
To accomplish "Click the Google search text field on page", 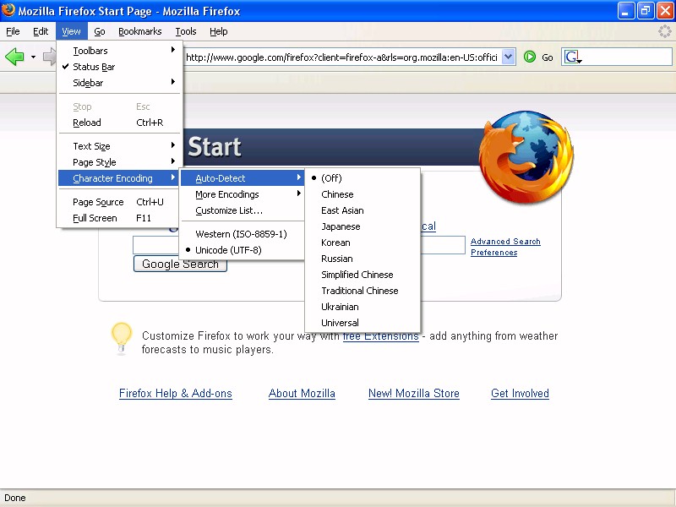I will click(x=299, y=245).
